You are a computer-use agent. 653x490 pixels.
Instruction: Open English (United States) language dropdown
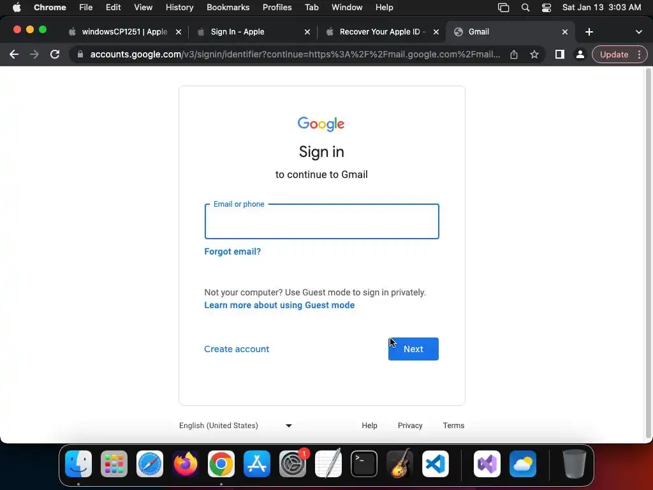(x=236, y=426)
